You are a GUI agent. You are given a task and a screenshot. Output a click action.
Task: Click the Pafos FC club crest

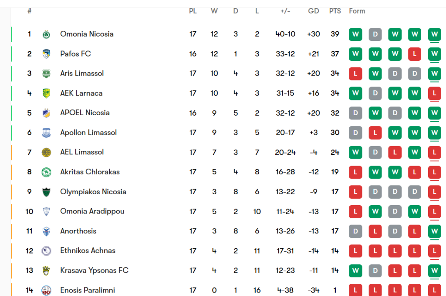pyautogui.click(x=46, y=54)
